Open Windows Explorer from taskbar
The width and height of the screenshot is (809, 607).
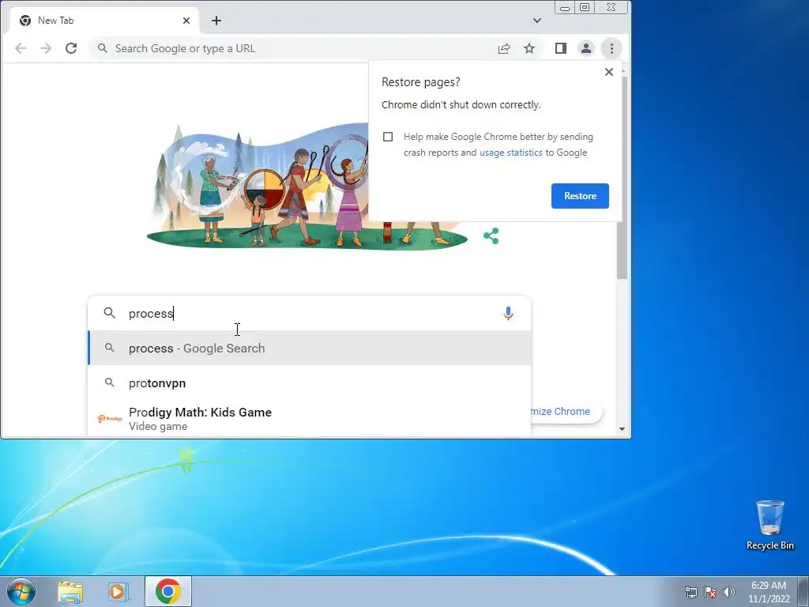click(x=70, y=591)
